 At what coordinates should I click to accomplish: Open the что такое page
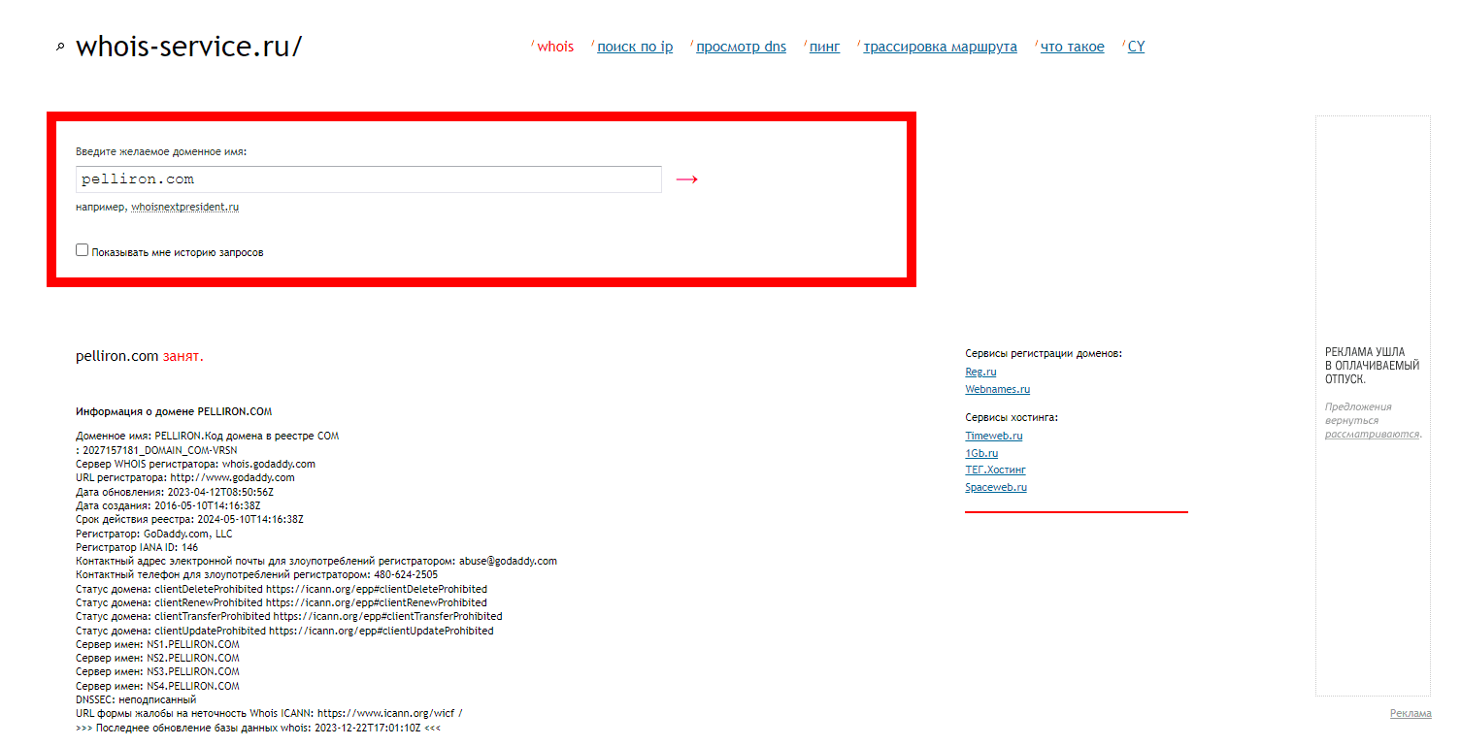[1072, 47]
